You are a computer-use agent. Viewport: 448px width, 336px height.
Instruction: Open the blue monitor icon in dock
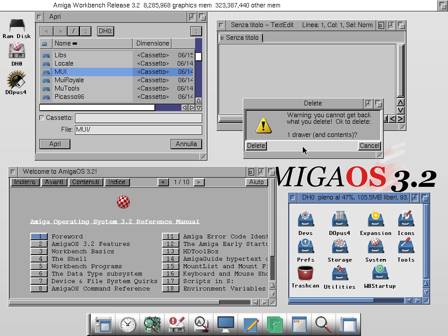coord(226,325)
